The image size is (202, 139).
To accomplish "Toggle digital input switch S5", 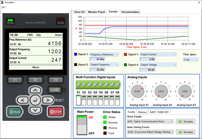I will point(100,100).
